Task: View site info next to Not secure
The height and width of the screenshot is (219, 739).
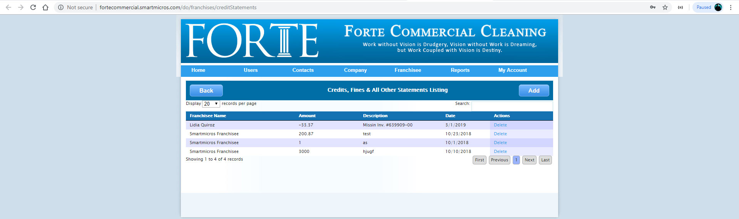Action: point(61,7)
